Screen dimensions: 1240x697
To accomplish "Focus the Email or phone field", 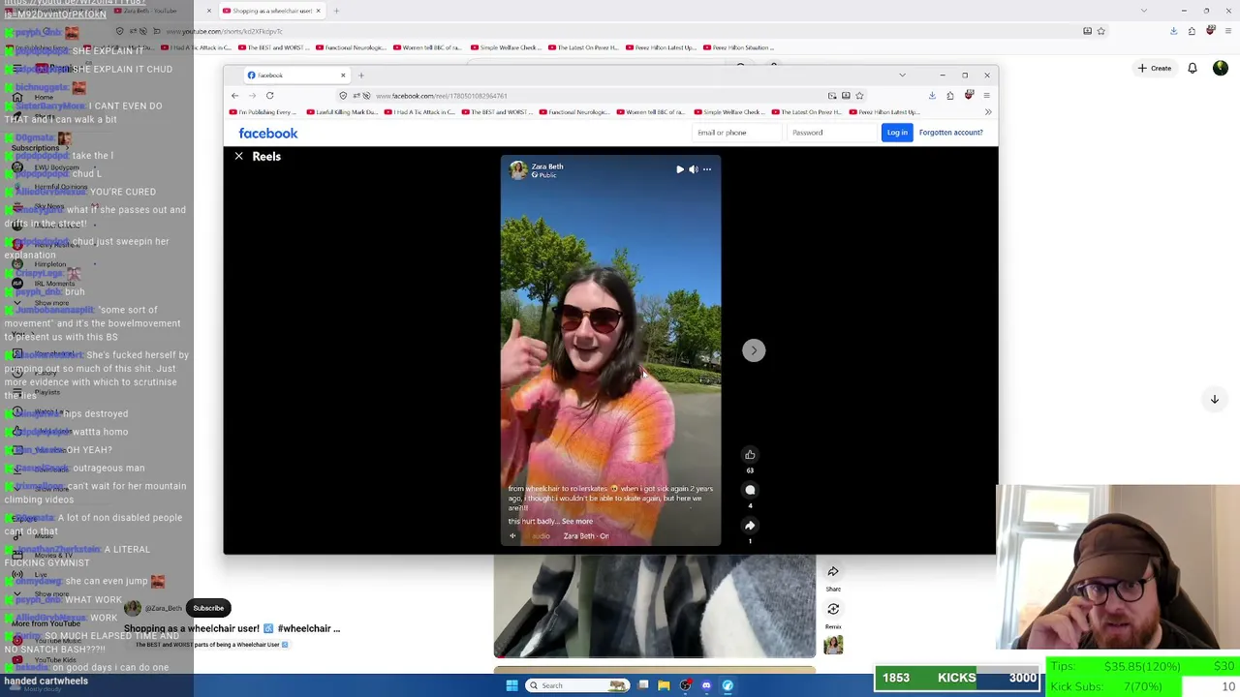I will (x=737, y=133).
